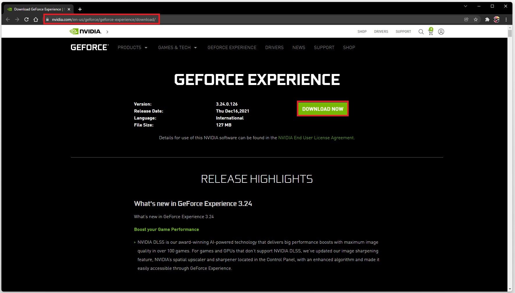The image size is (515, 293).
Task: Open the shopping cart icon
Action: (x=431, y=31)
